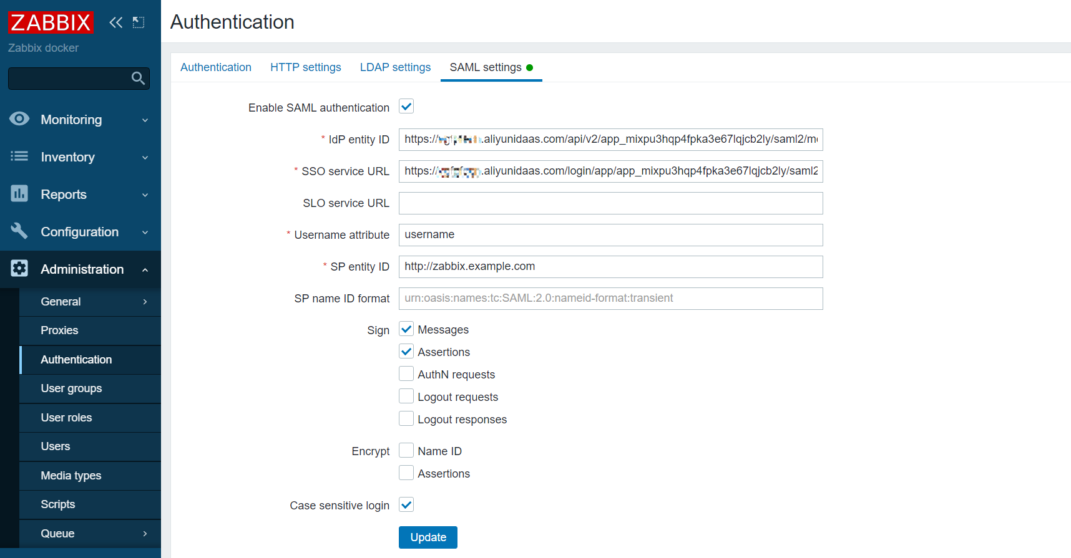Open the HTTP settings tab
The height and width of the screenshot is (558, 1071).
[305, 67]
